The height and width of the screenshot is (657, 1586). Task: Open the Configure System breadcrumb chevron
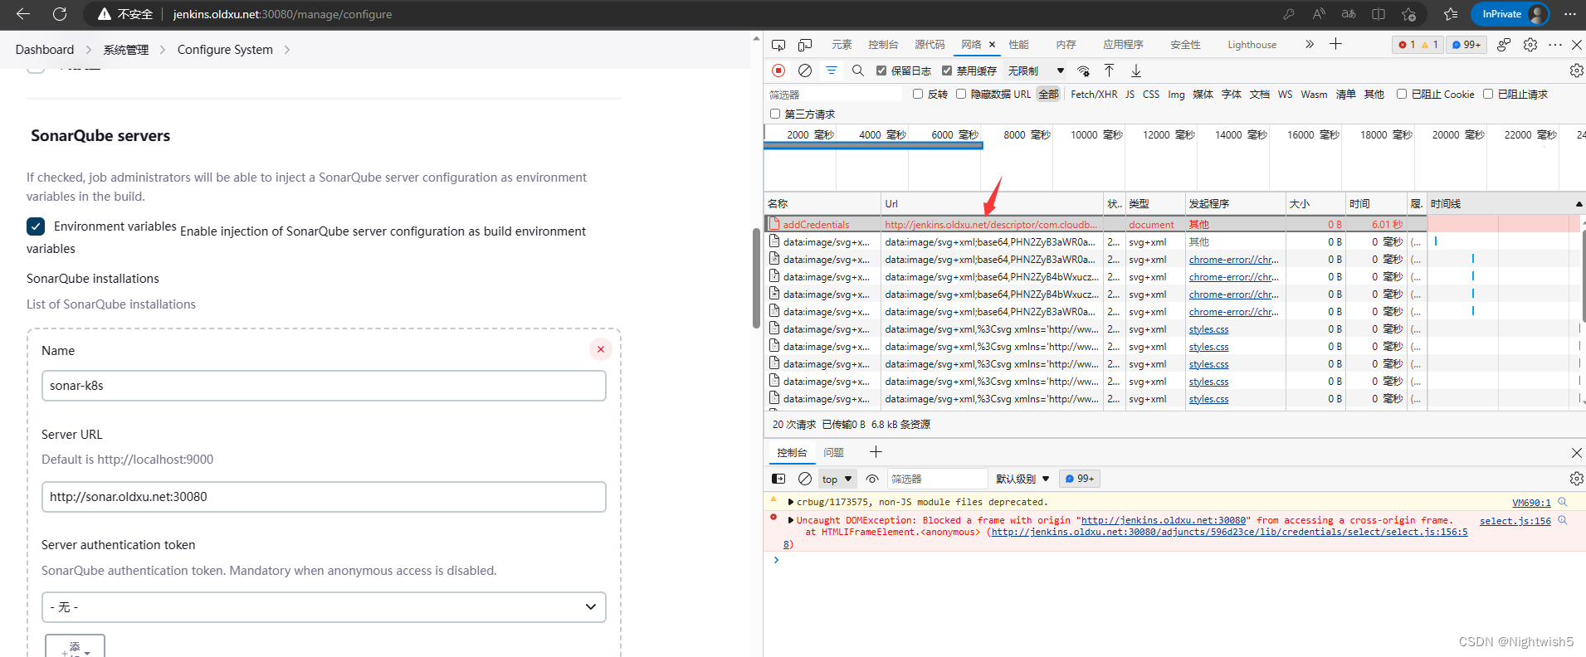point(287,50)
